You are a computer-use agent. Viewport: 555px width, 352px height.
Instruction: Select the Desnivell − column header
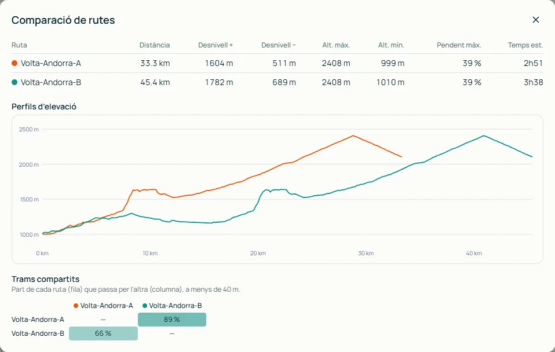point(279,45)
